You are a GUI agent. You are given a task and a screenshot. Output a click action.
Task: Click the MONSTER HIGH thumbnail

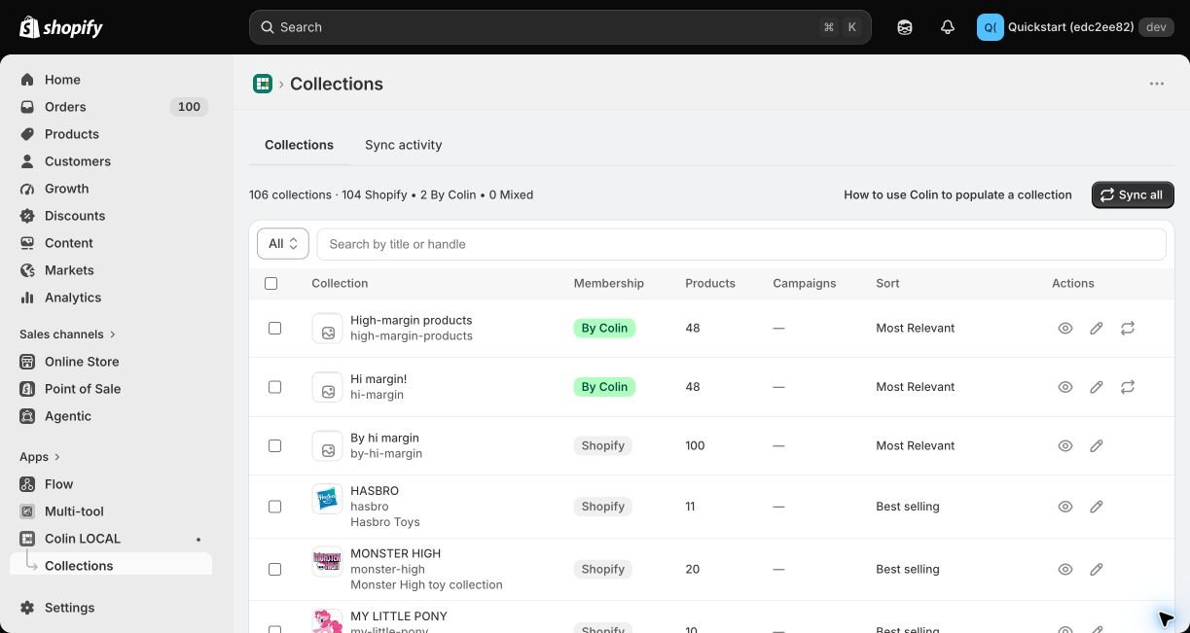pyautogui.click(x=328, y=562)
